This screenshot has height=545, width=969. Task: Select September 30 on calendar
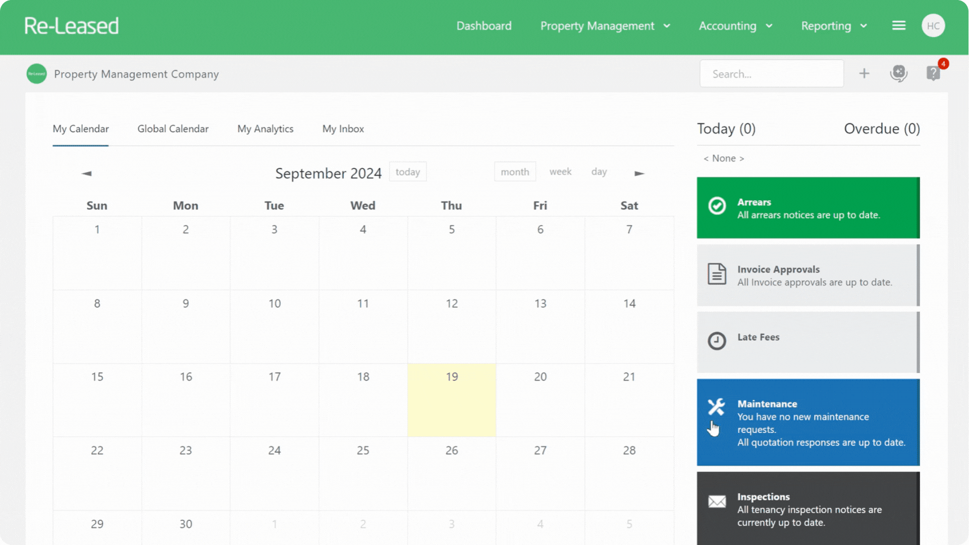pos(186,528)
